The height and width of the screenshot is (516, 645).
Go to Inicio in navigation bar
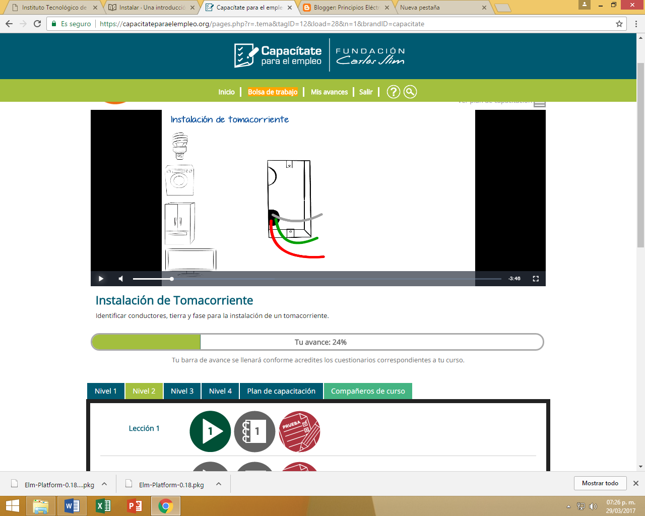pyautogui.click(x=226, y=92)
